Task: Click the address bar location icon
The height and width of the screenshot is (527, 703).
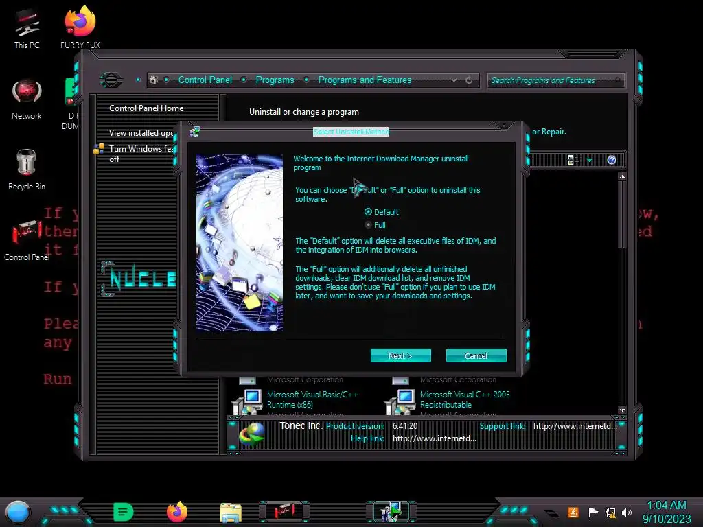Action: [154, 80]
